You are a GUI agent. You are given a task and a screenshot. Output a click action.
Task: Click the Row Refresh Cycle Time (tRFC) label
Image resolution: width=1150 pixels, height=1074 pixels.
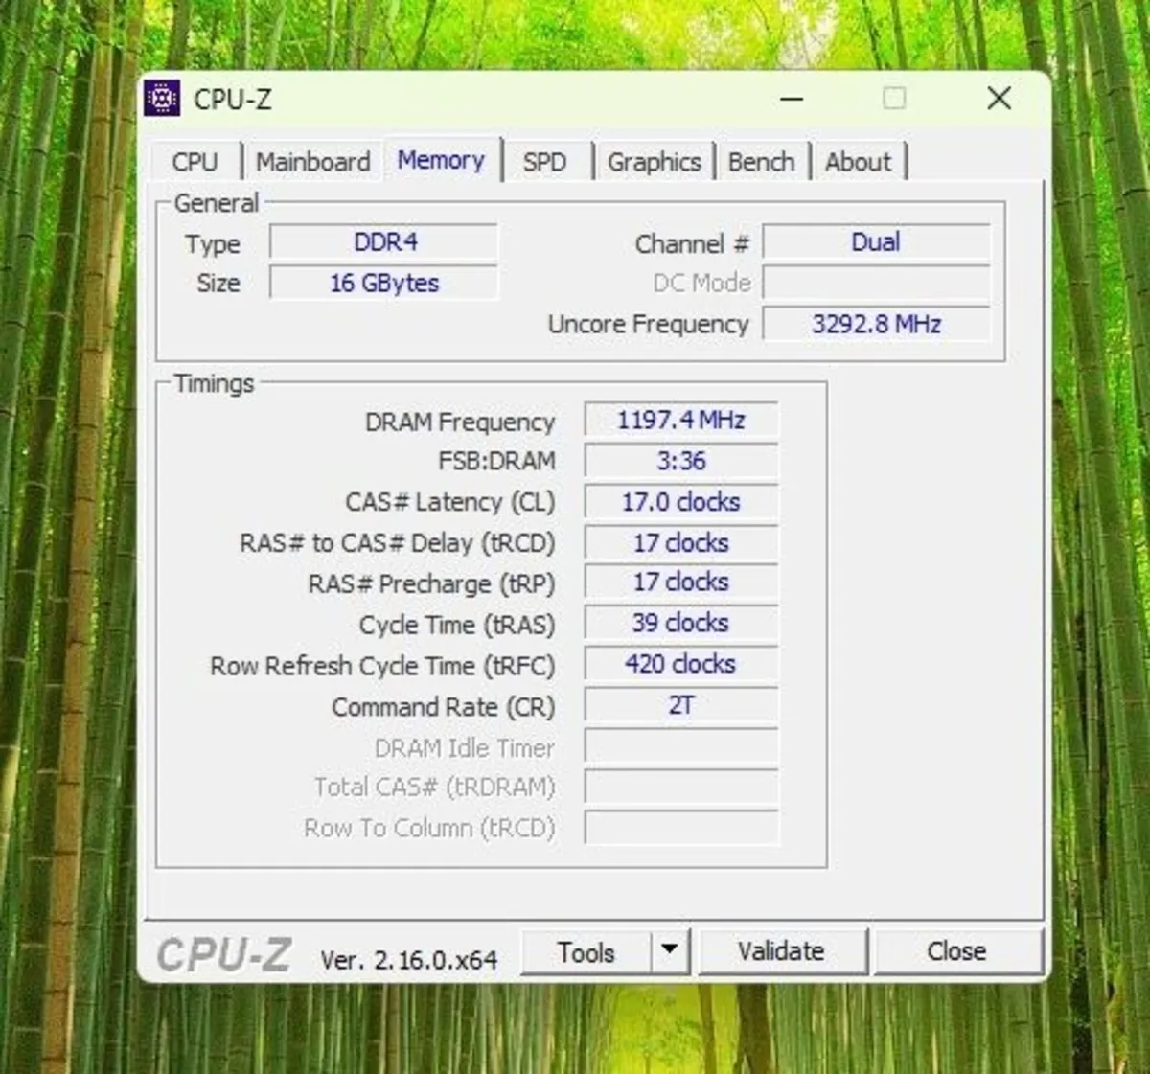click(382, 667)
